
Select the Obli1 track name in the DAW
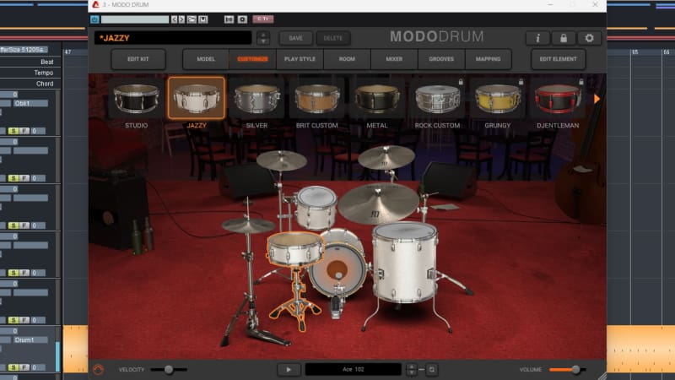[x=30, y=103]
